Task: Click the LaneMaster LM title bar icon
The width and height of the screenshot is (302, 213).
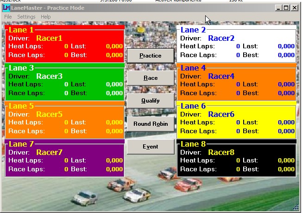Action: point(6,8)
